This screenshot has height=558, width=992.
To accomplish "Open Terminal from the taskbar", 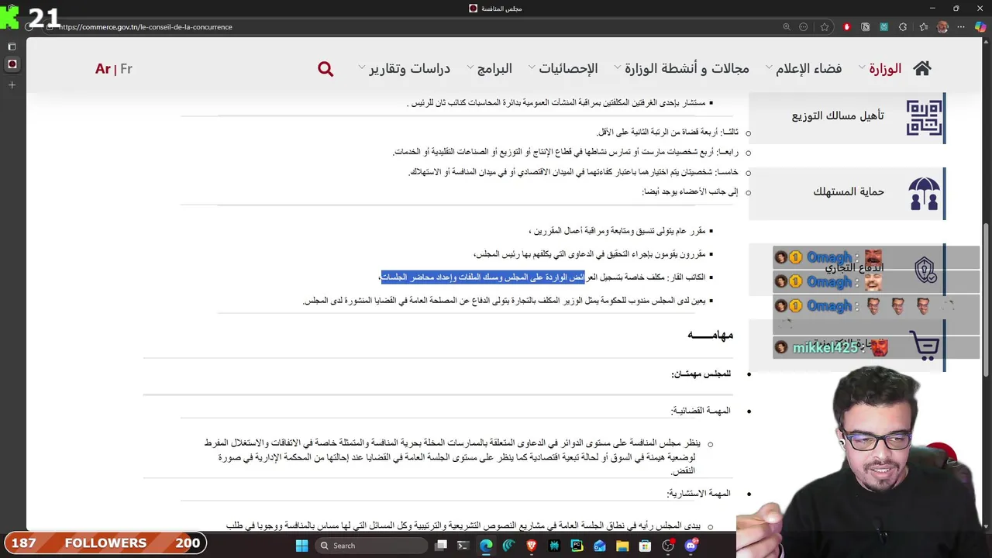I will 463,546.
